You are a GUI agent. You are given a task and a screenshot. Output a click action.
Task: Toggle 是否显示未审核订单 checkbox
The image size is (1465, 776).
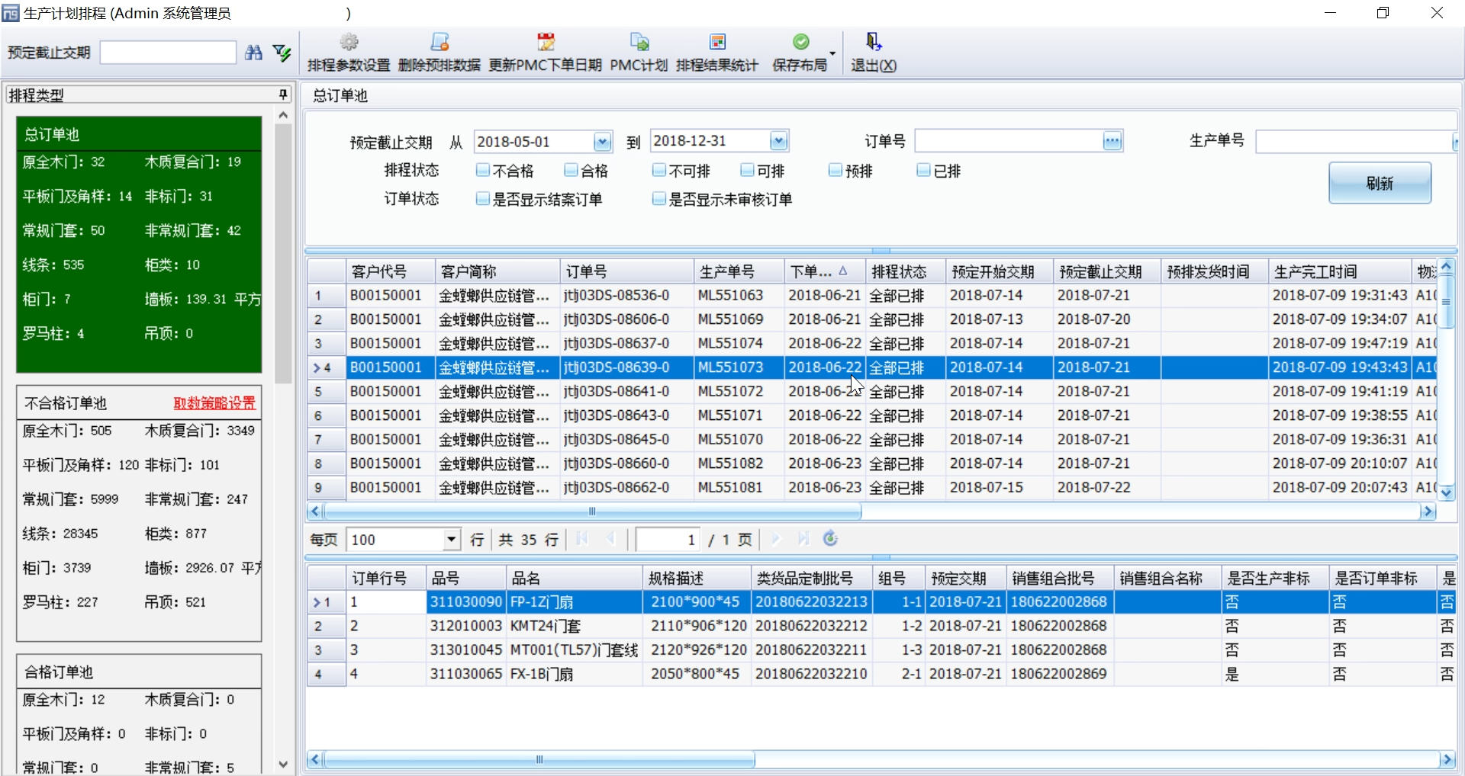point(659,199)
